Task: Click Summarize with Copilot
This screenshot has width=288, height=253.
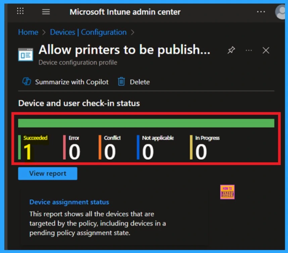Action: [x=71, y=82]
